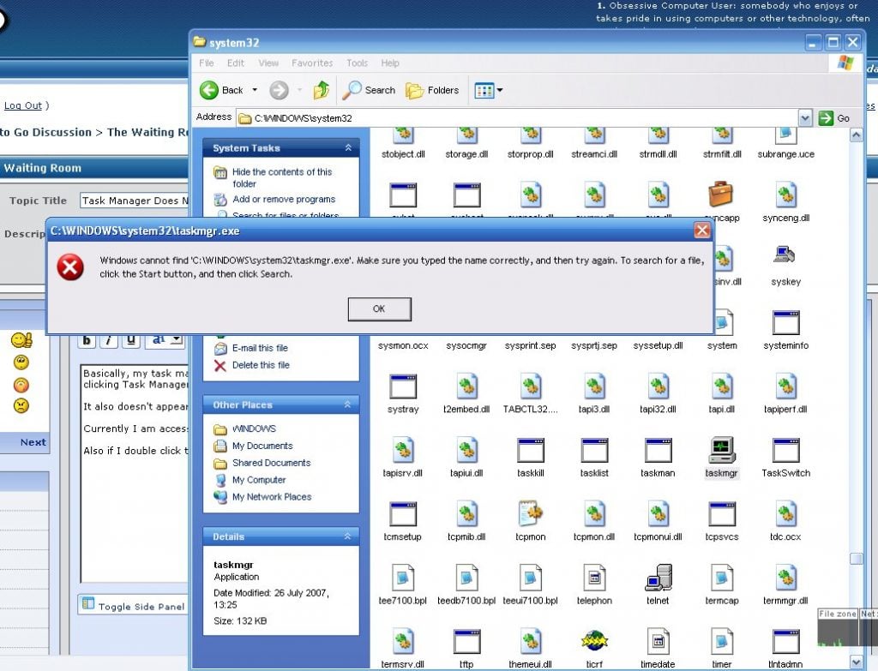Image resolution: width=878 pixels, height=671 pixels.
Task: Open the address bar dropdown arrow
Action: (x=804, y=117)
